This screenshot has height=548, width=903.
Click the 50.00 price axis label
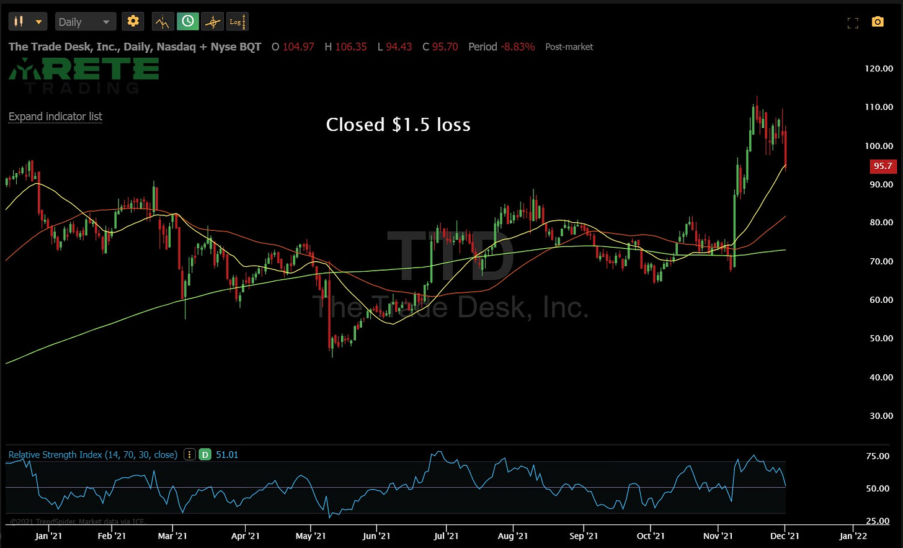tap(881, 338)
